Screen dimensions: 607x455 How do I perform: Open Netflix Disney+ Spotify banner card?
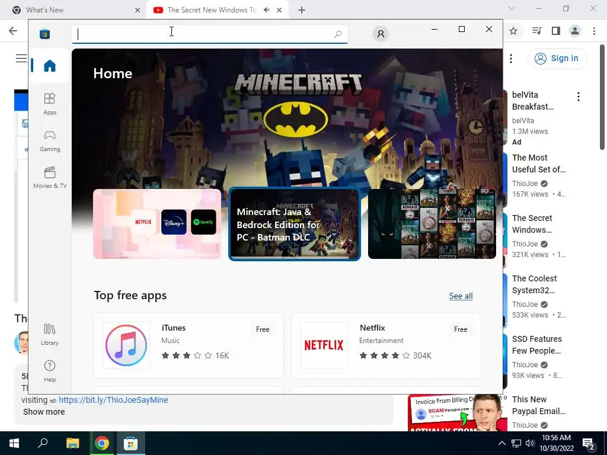(x=157, y=223)
